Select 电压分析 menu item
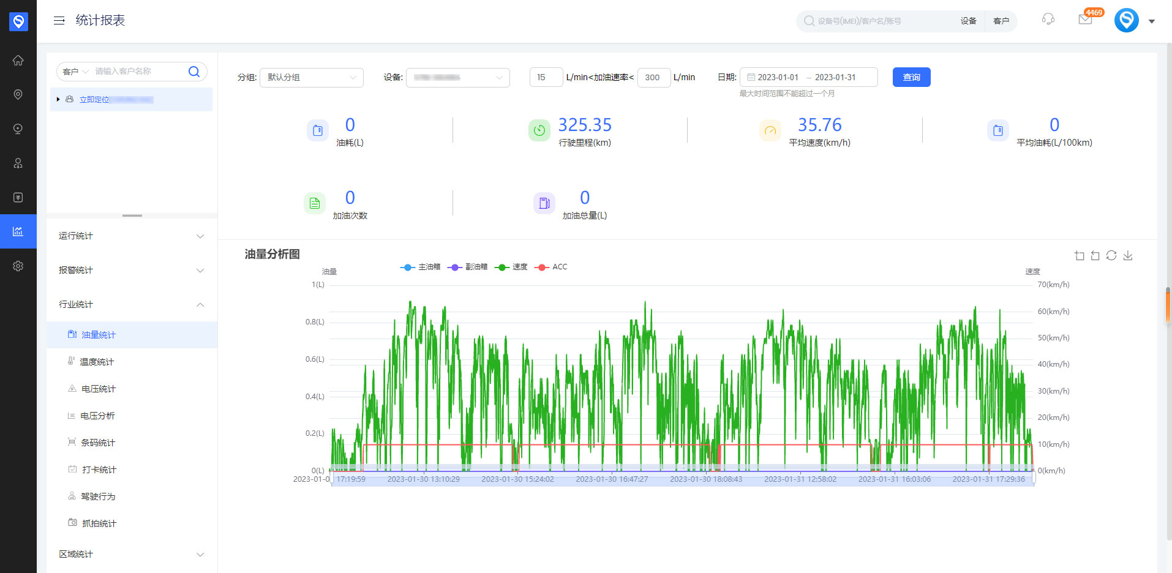This screenshot has width=1172, height=573. click(132, 416)
